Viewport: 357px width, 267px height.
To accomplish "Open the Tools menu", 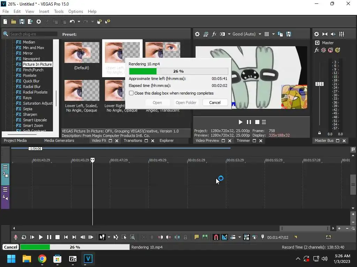I will [59, 11].
